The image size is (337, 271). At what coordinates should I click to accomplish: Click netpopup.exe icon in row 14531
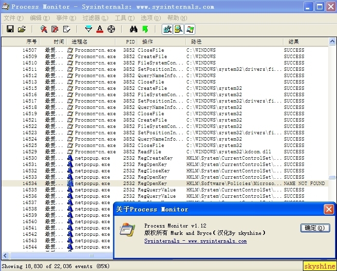pos(70,165)
